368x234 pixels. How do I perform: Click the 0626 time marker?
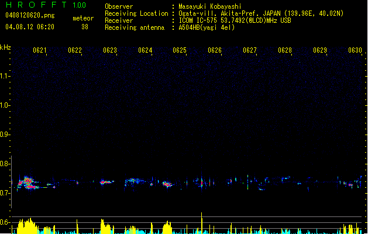[x=215, y=50]
